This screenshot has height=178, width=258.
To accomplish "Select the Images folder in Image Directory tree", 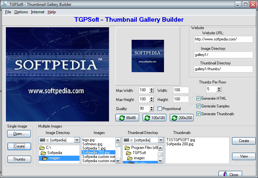I will (59, 158).
